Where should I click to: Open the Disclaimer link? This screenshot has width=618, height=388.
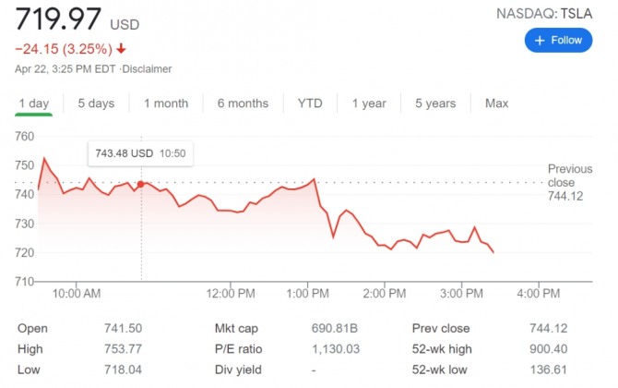coord(148,69)
